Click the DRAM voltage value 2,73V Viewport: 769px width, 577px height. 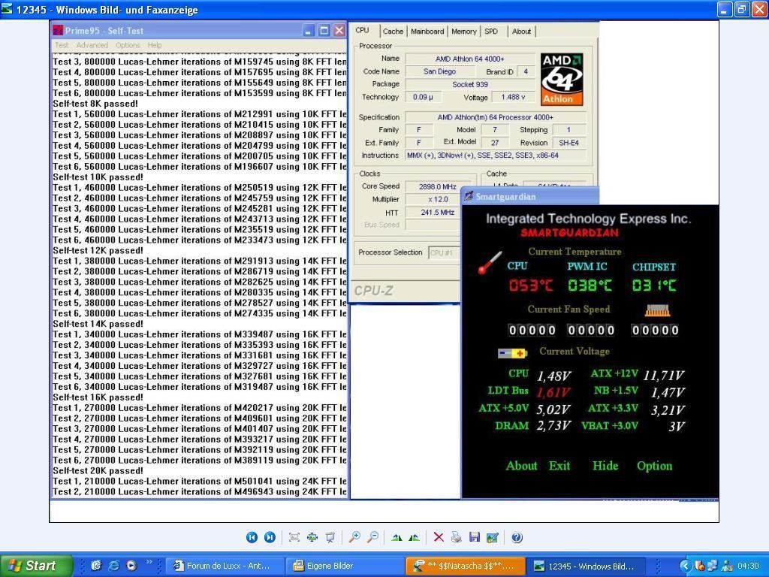(x=553, y=425)
